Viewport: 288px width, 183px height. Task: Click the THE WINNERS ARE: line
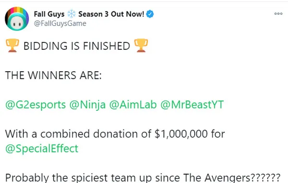pos(53,75)
